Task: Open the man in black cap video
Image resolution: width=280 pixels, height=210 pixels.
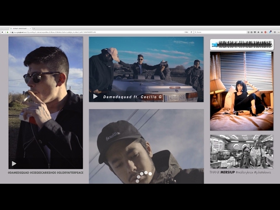Action: pos(146,146)
